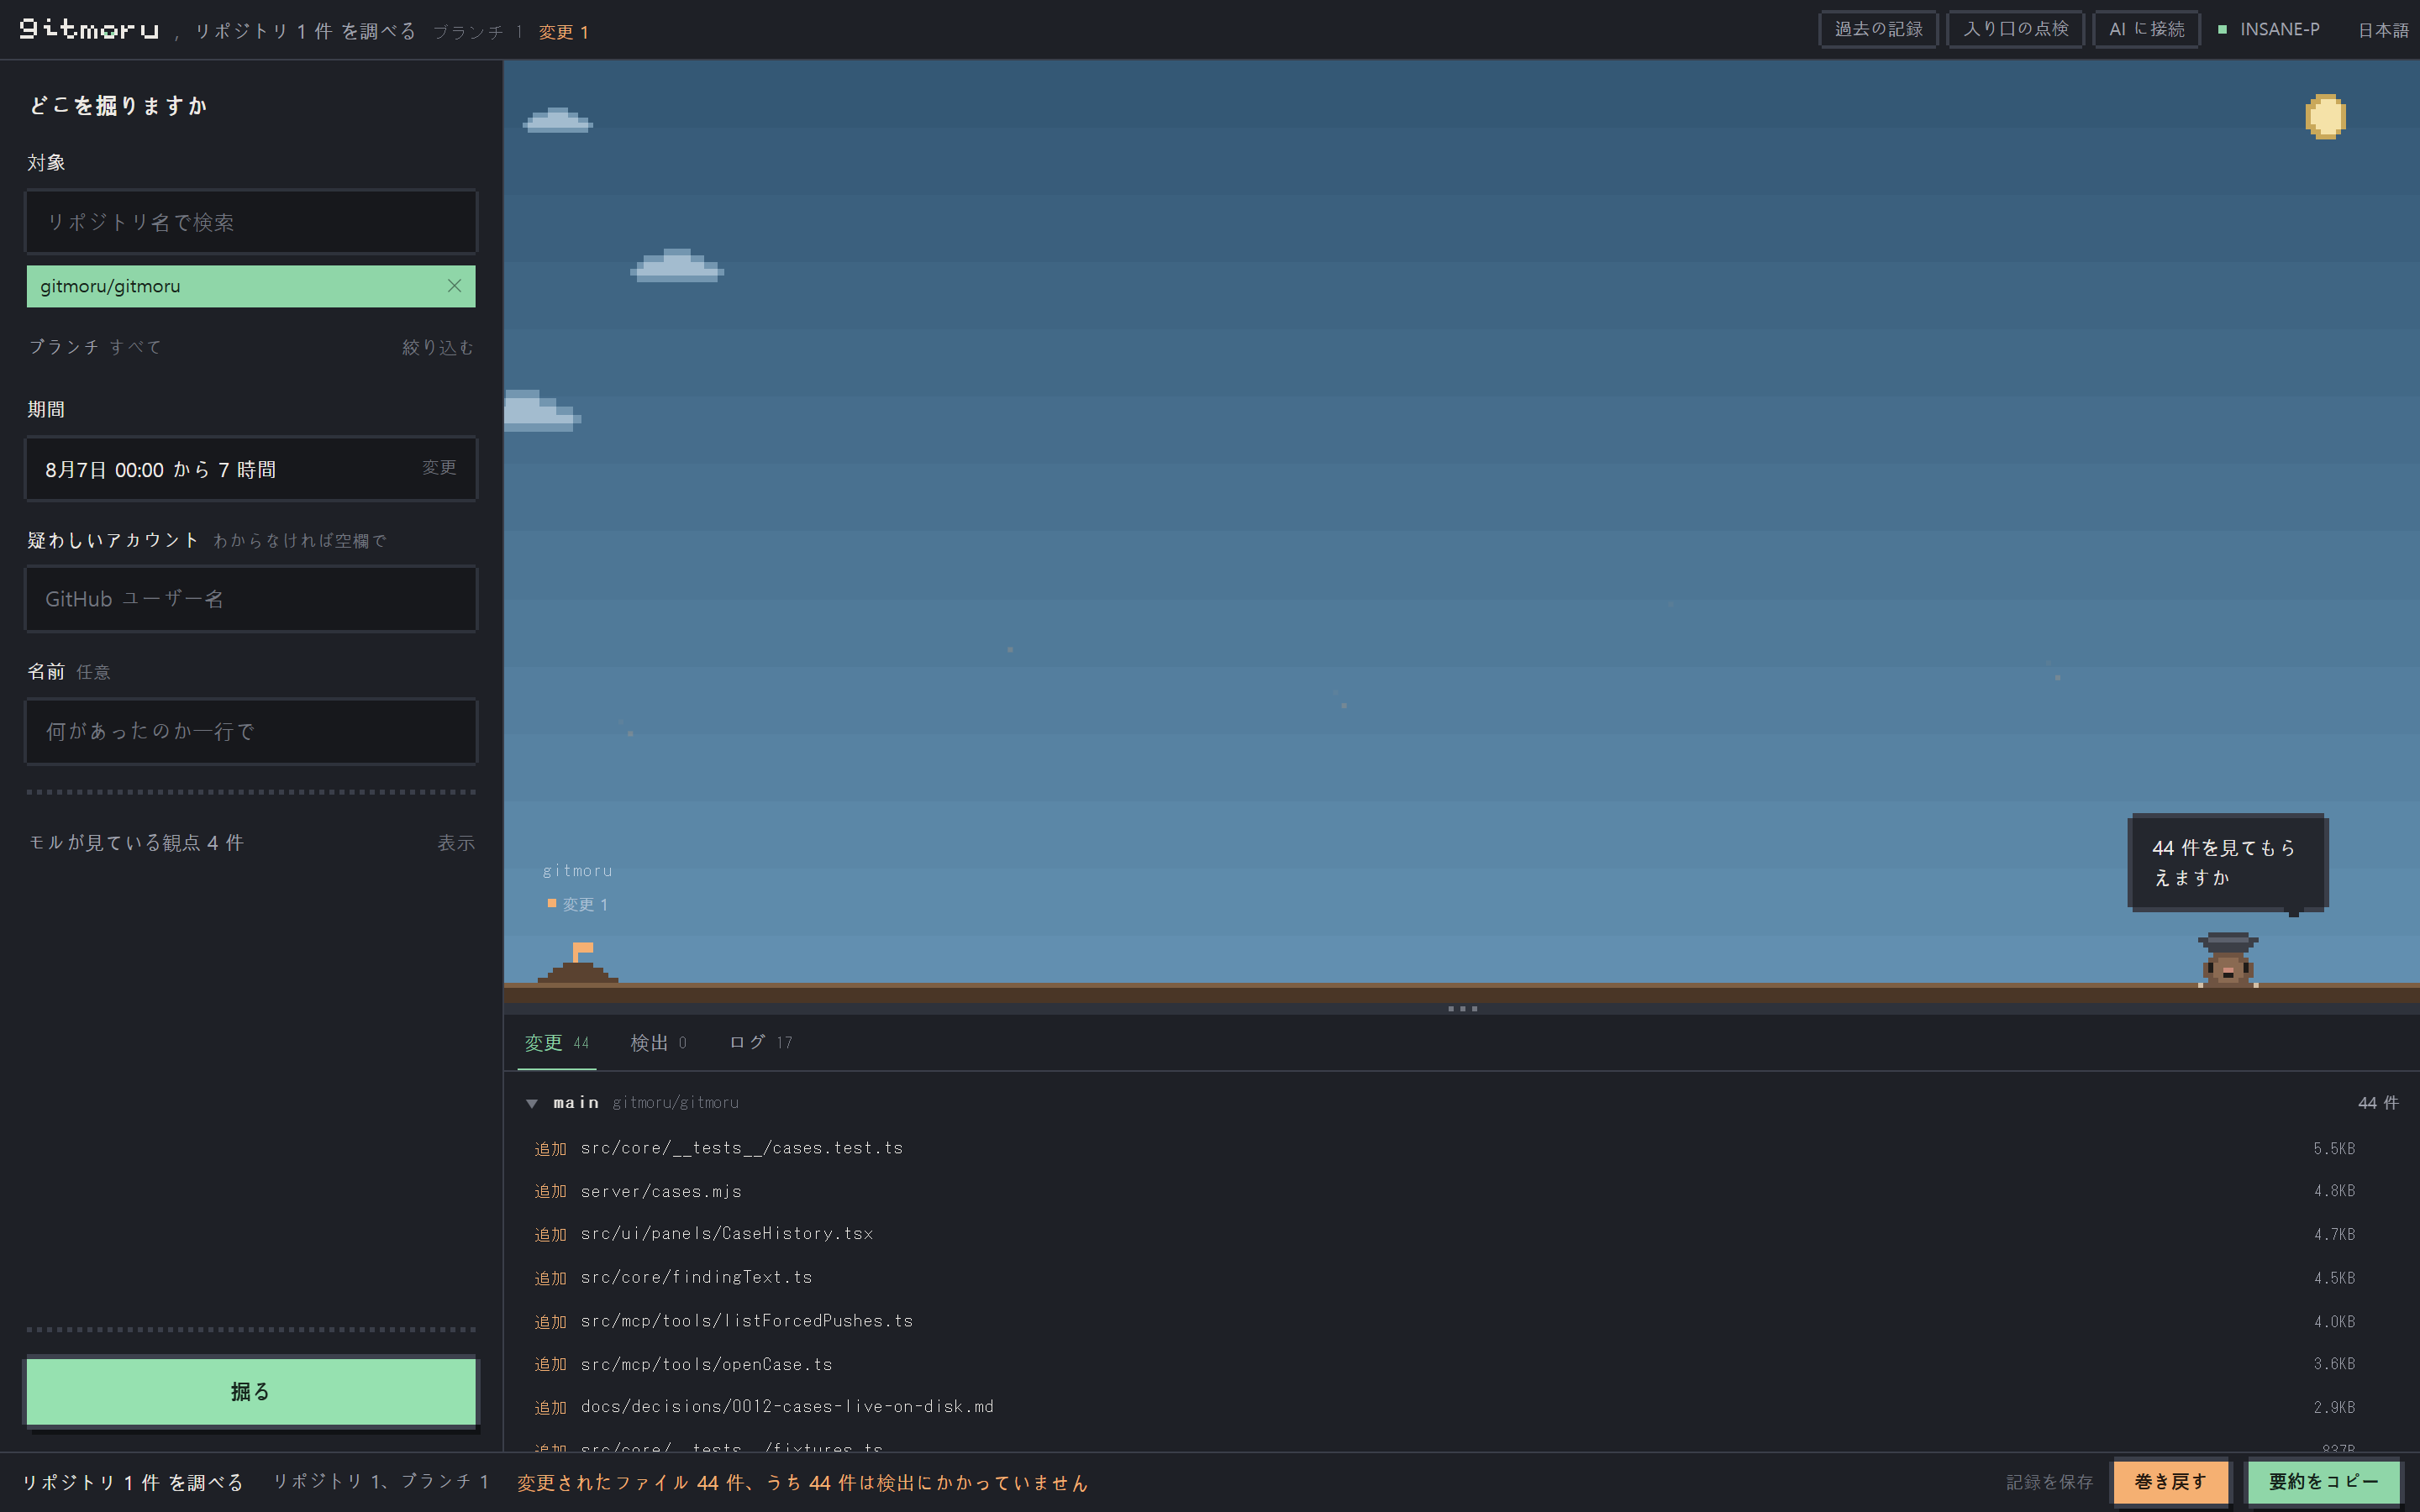Open file src/core/findingText.ts

click(x=696, y=1277)
